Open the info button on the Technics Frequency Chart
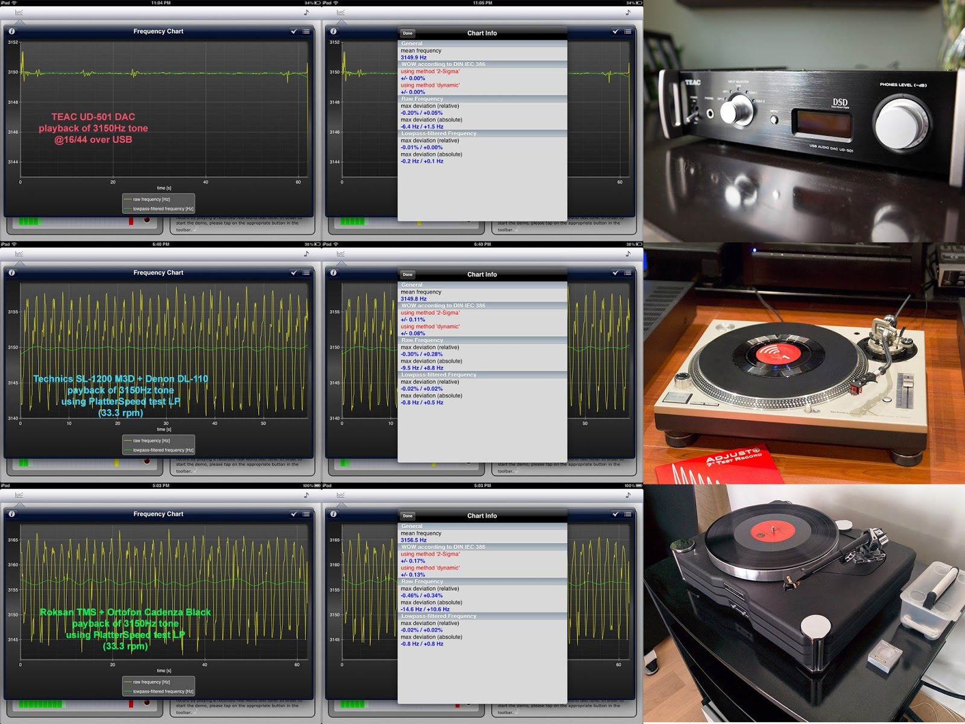 (x=11, y=273)
